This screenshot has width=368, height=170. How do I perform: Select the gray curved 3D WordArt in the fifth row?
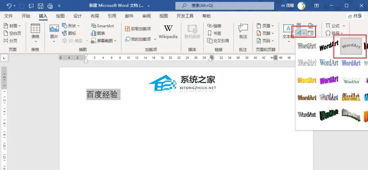pyautogui.click(x=351, y=115)
